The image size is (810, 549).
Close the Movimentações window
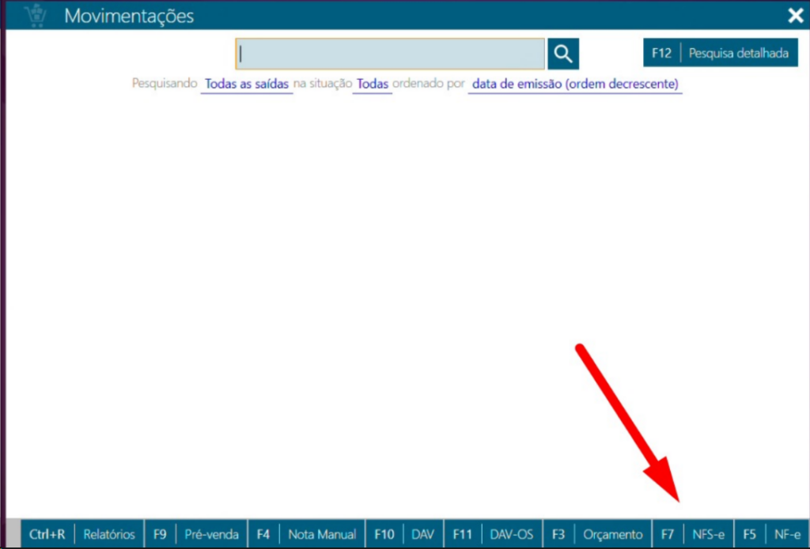coord(795,16)
